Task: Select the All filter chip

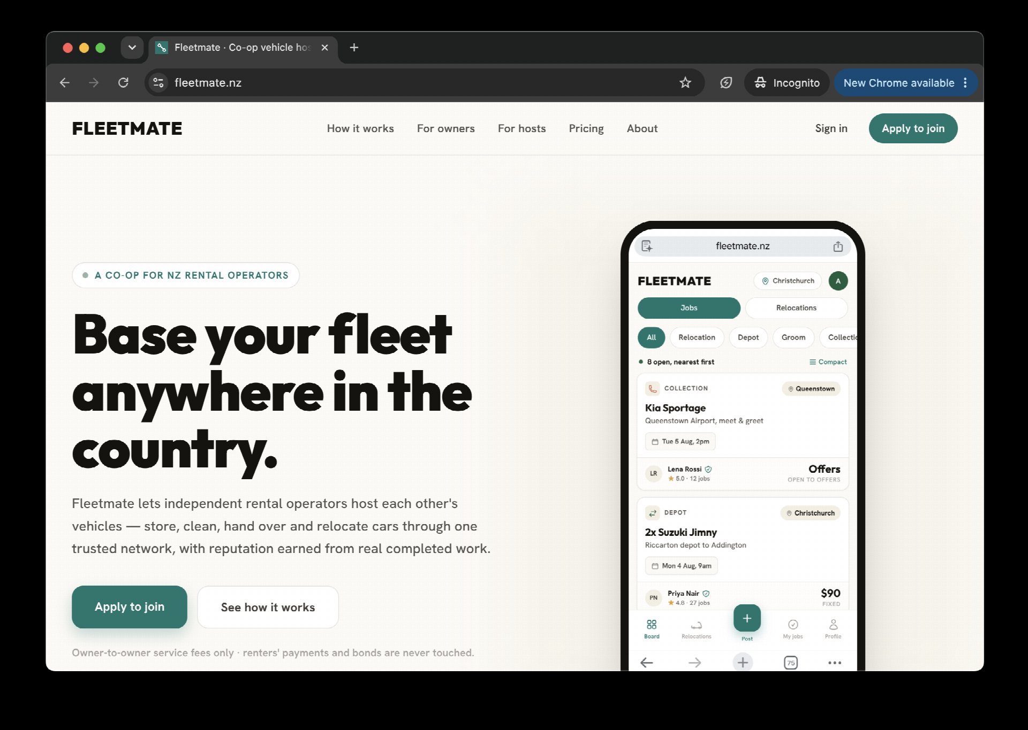Action: (651, 337)
